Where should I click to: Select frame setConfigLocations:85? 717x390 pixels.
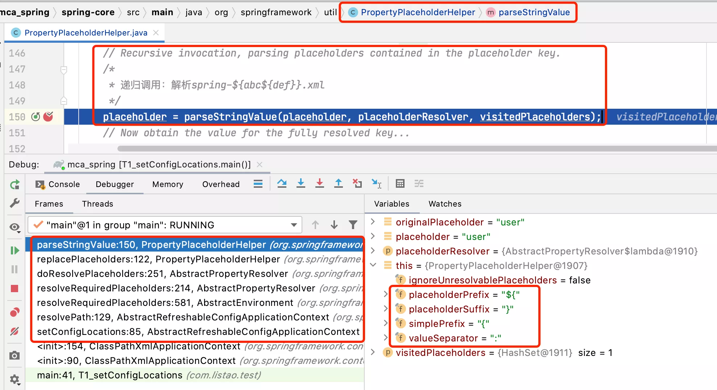pyautogui.click(x=195, y=332)
